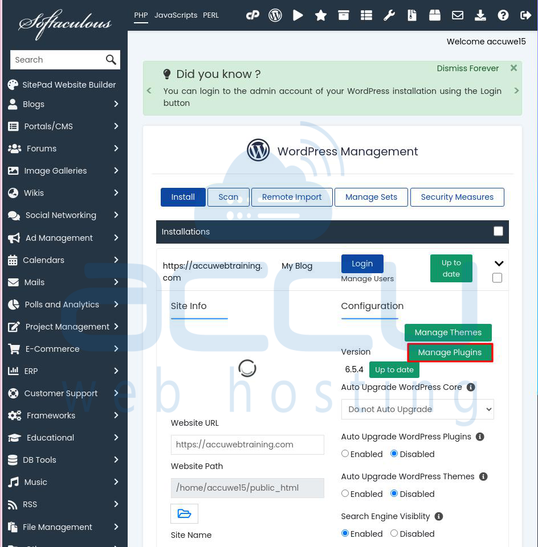This screenshot has width=538, height=547.
Task: Open the installations list icon
Action: (366, 15)
